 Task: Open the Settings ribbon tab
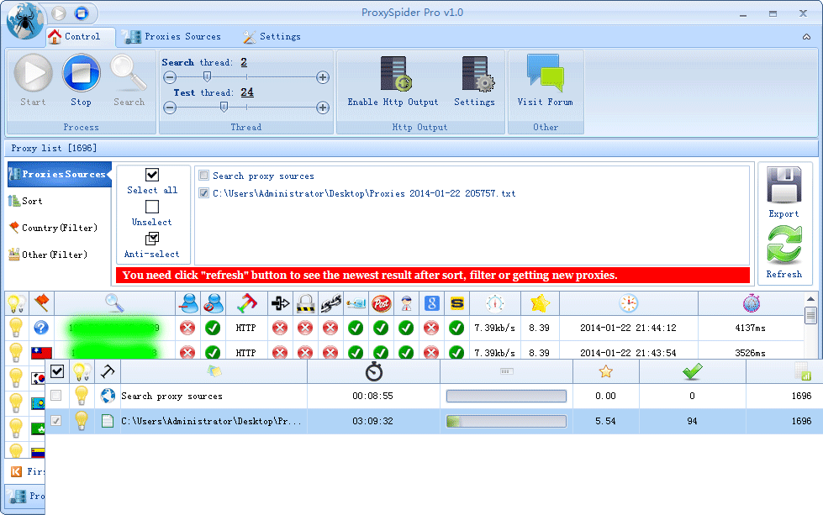tap(272, 37)
